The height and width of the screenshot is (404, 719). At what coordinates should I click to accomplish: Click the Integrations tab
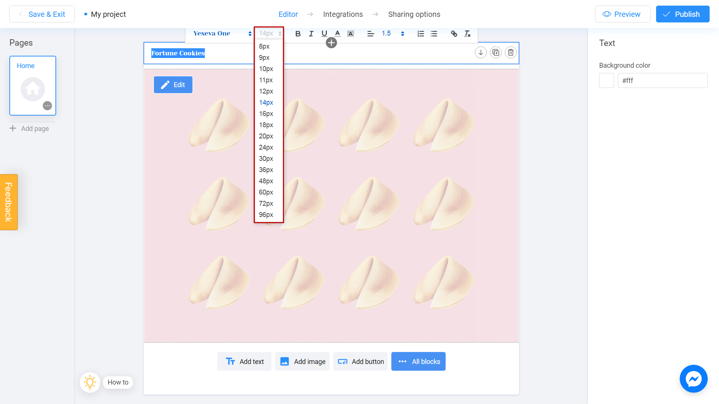[x=343, y=14]
